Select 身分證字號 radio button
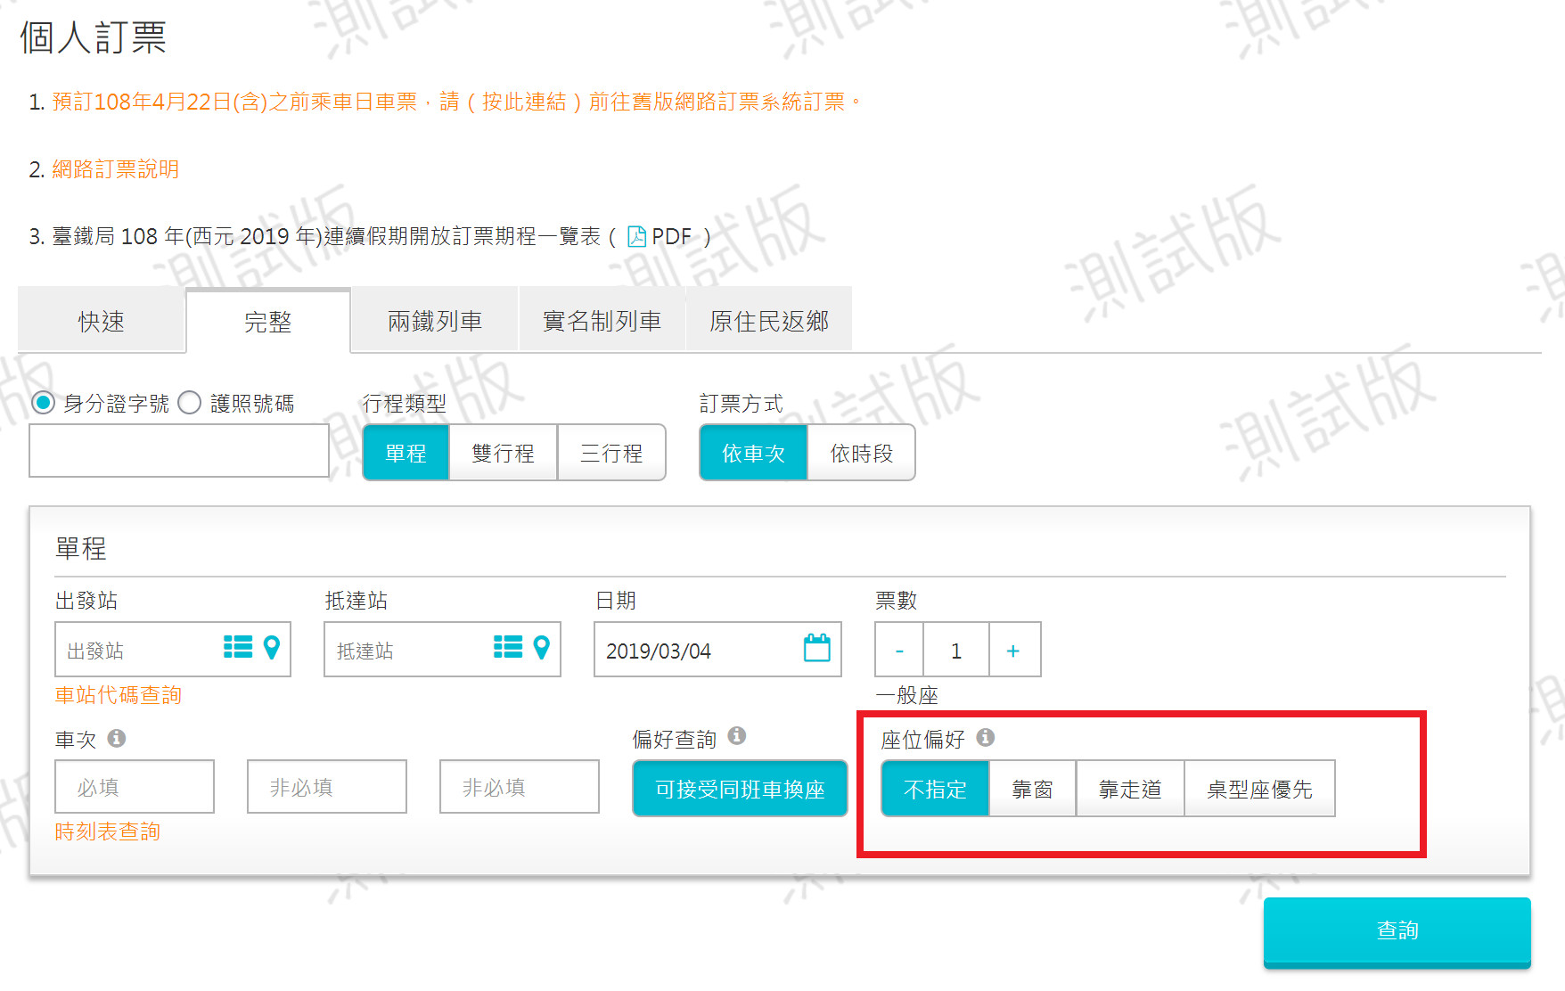 [43, 403]
